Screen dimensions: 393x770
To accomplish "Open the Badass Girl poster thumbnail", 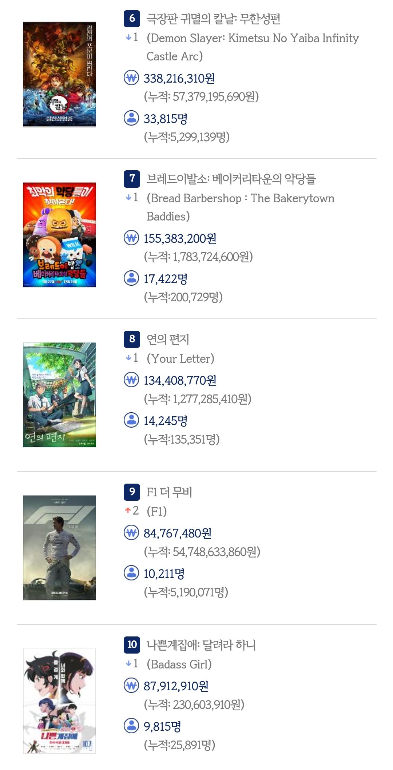I will (x=59, y=700).
